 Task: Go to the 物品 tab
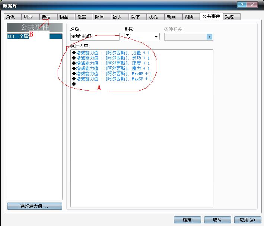(x=66, y=17)
